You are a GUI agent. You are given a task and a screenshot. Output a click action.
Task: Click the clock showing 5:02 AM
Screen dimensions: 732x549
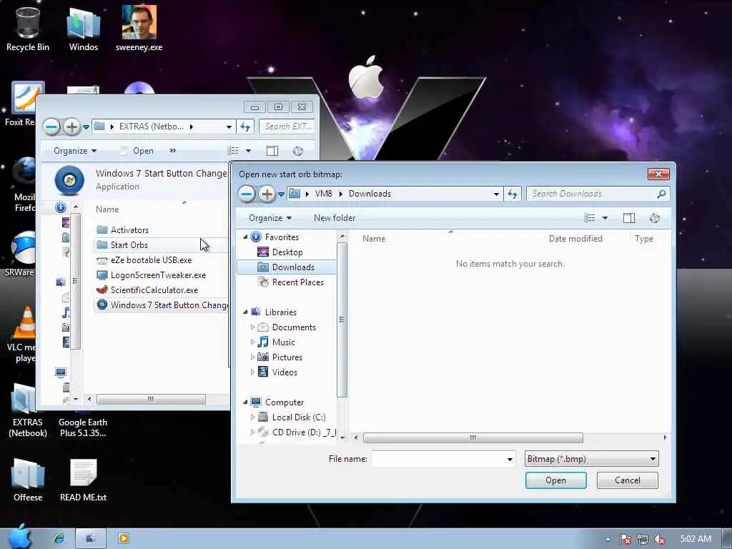(x=696, y=539)
